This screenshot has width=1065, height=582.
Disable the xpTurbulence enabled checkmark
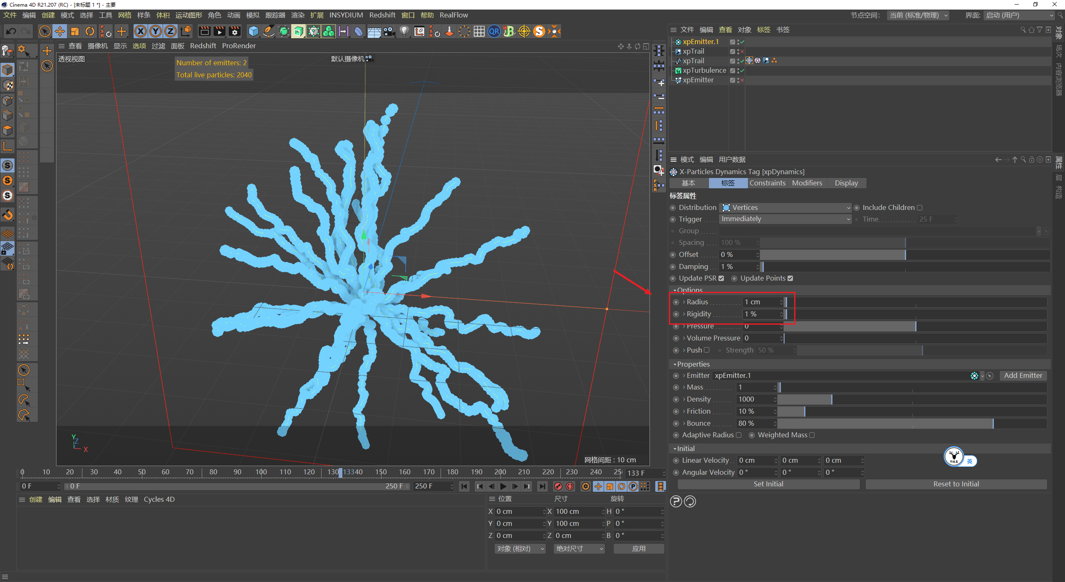coord(742,71)
